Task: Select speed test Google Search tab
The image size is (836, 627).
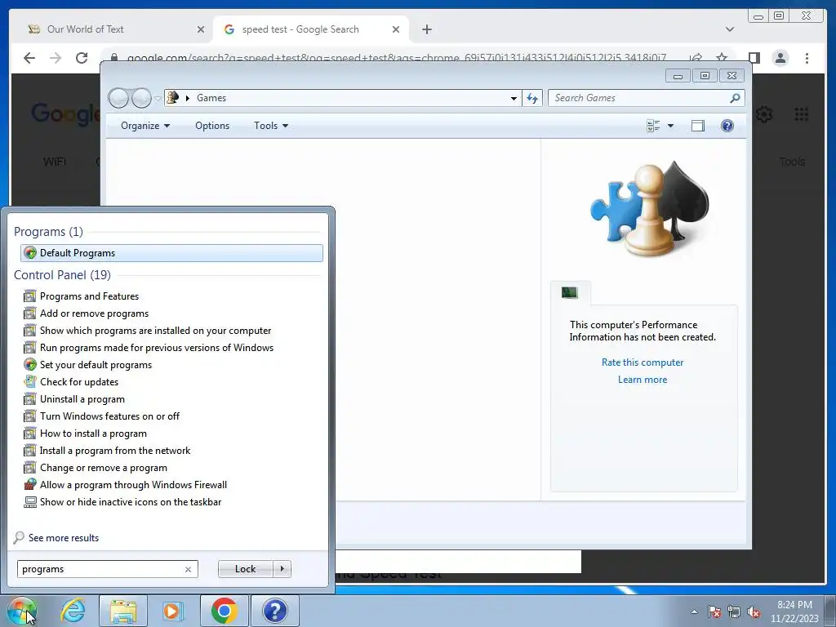Action: (311, 29)
